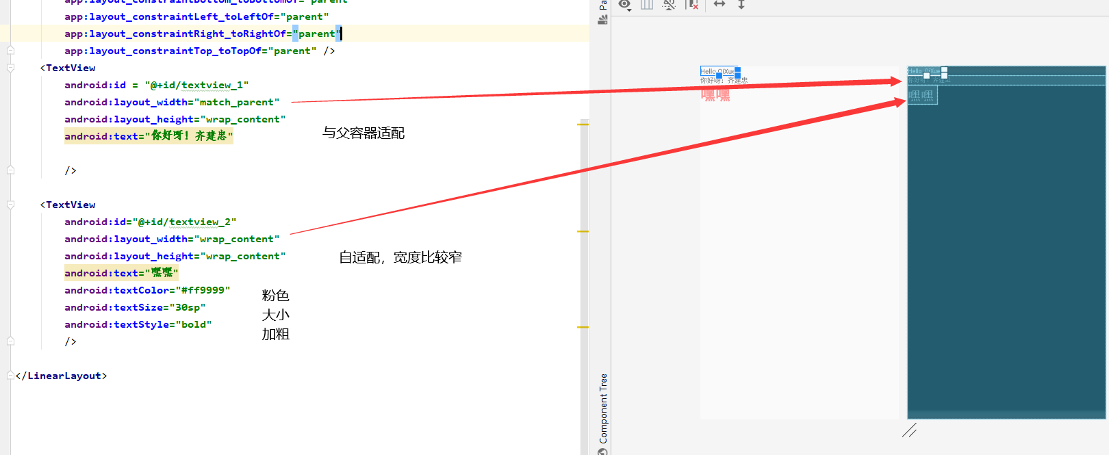
Task: Collapse the first TextView tag fold marker
Action: (10, 68)
